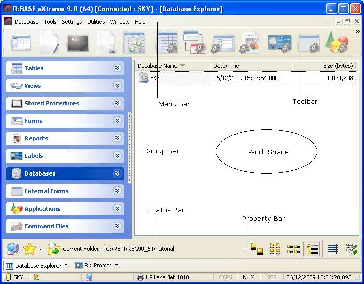The image size is (364, 284).
Task: Launch the Label Designer toolbar icon
Action: point(280,43)
